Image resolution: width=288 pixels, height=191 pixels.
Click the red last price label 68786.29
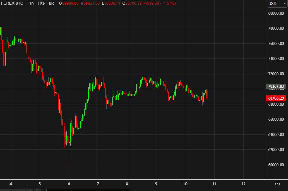[x=276, y=99]
